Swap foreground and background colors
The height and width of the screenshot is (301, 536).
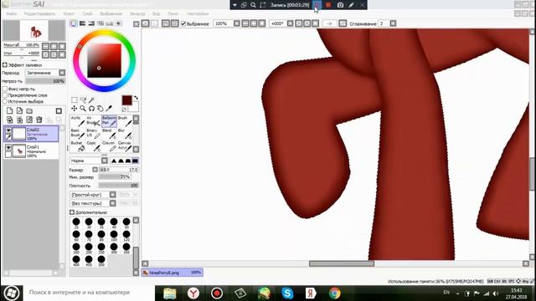(x=136, y=98)
